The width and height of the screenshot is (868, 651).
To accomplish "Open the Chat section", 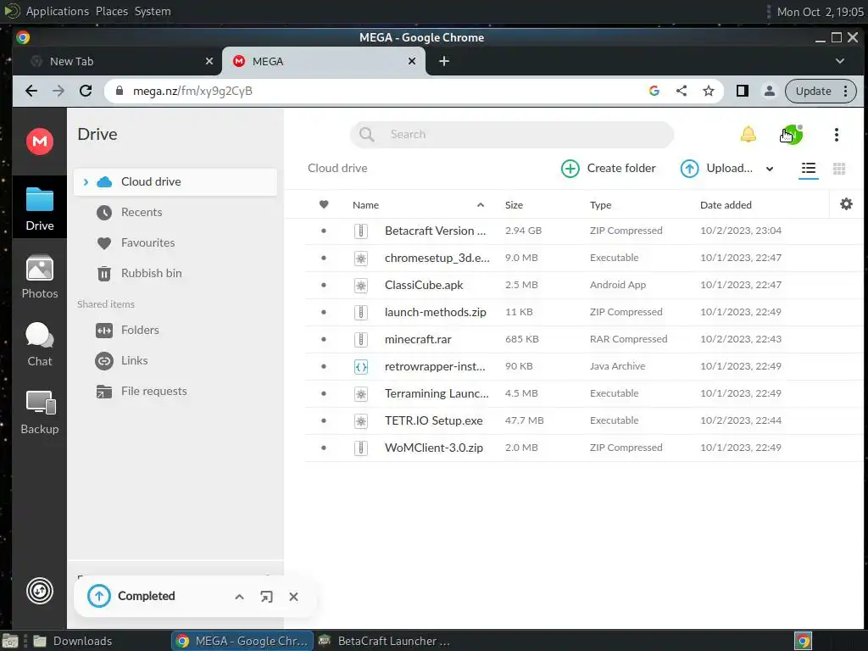I will [39, 344].
